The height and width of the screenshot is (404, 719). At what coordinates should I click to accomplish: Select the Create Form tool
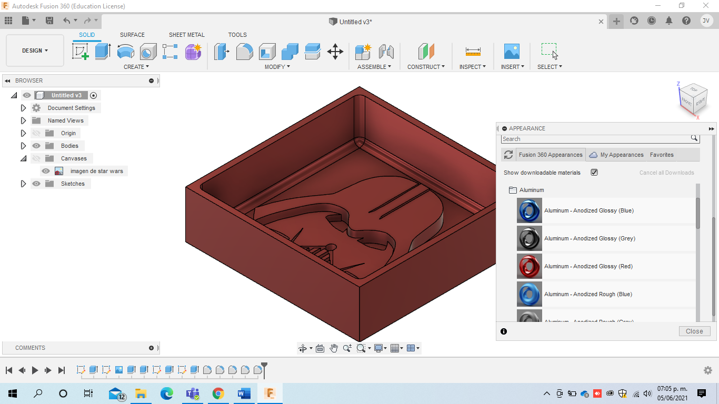point(193,52)
